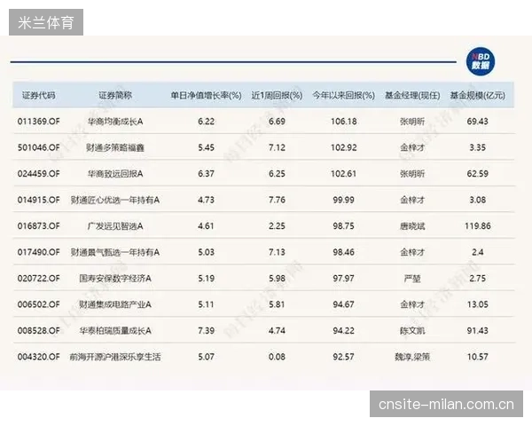Click daily growth value 6.37
Screen dimensions: 532x426
(206, 174)
